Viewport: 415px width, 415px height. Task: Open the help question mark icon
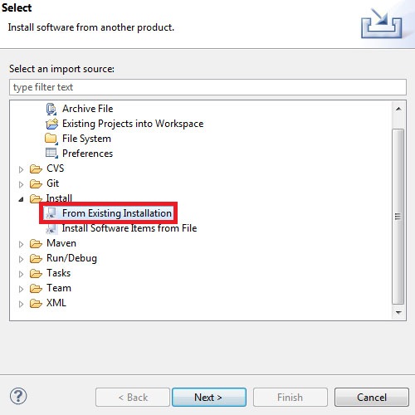pyautogui.click(x=18, y=396)
